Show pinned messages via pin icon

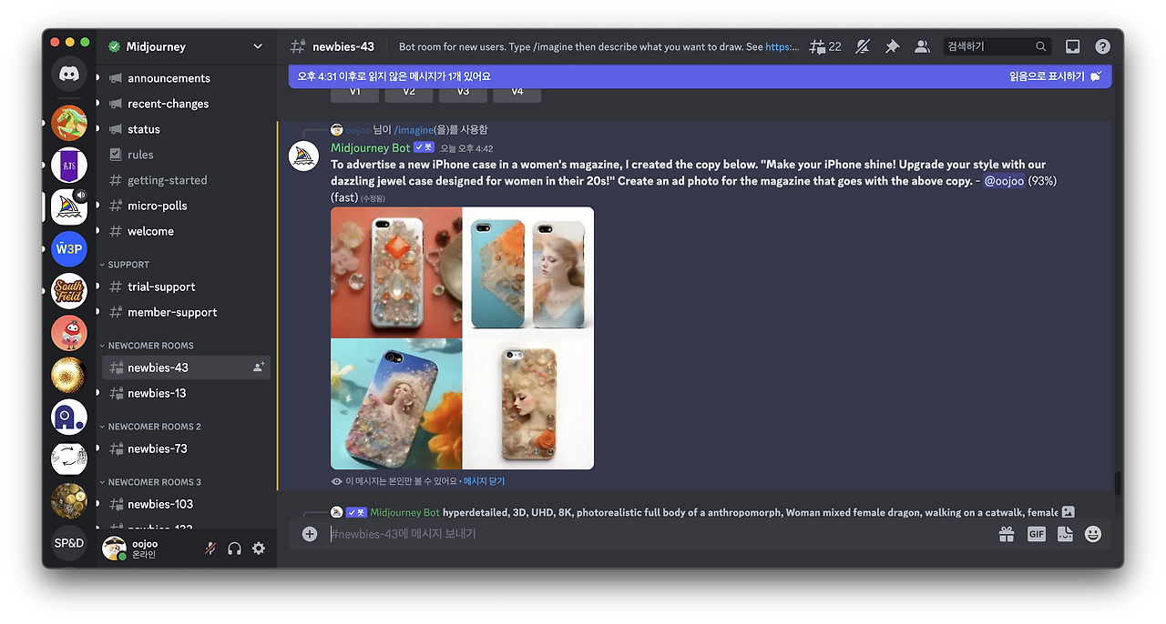[892, 46]
